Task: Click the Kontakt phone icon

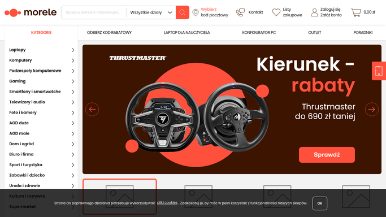Action: (x=240, y=12)
